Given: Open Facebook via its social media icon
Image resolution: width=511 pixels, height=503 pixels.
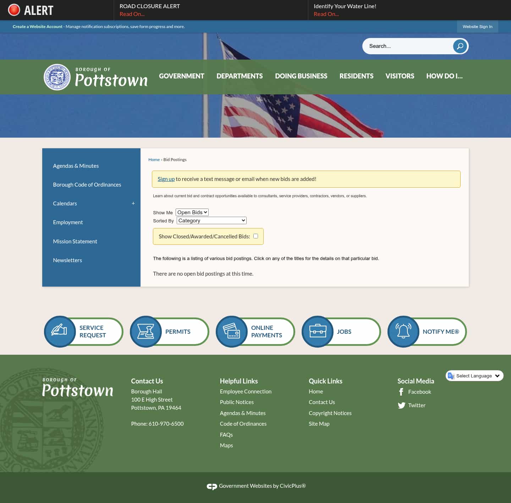Looking at the screenshot, I should tap(401, 392).
